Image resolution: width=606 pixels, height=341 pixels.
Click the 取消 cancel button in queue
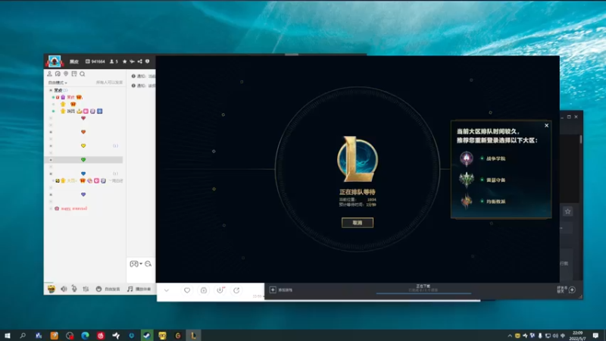click(x=357, y=223)
